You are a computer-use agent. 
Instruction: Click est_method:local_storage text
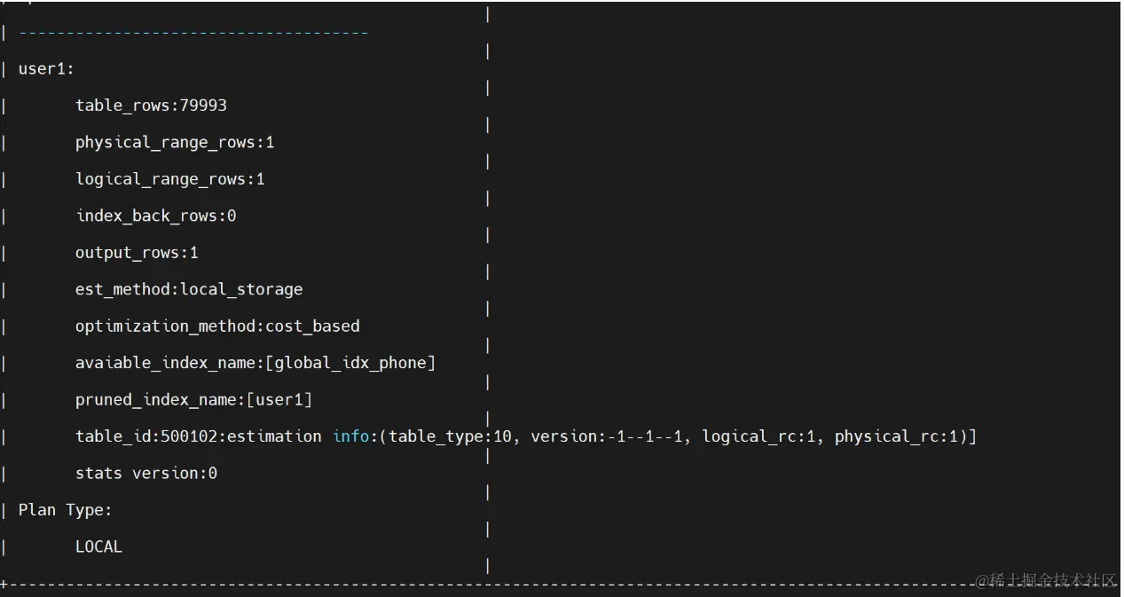(x=189, y=289)
